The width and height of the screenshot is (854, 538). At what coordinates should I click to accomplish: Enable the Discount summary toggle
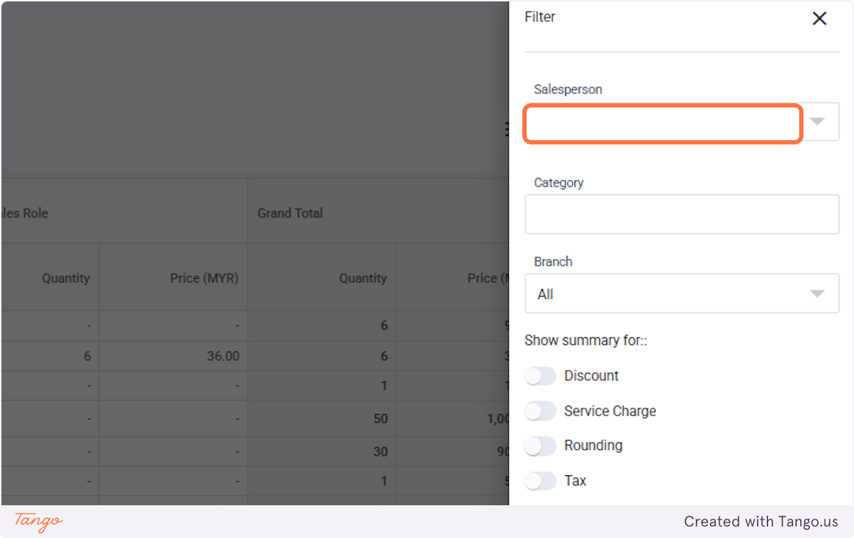click(x=540, y=376)
